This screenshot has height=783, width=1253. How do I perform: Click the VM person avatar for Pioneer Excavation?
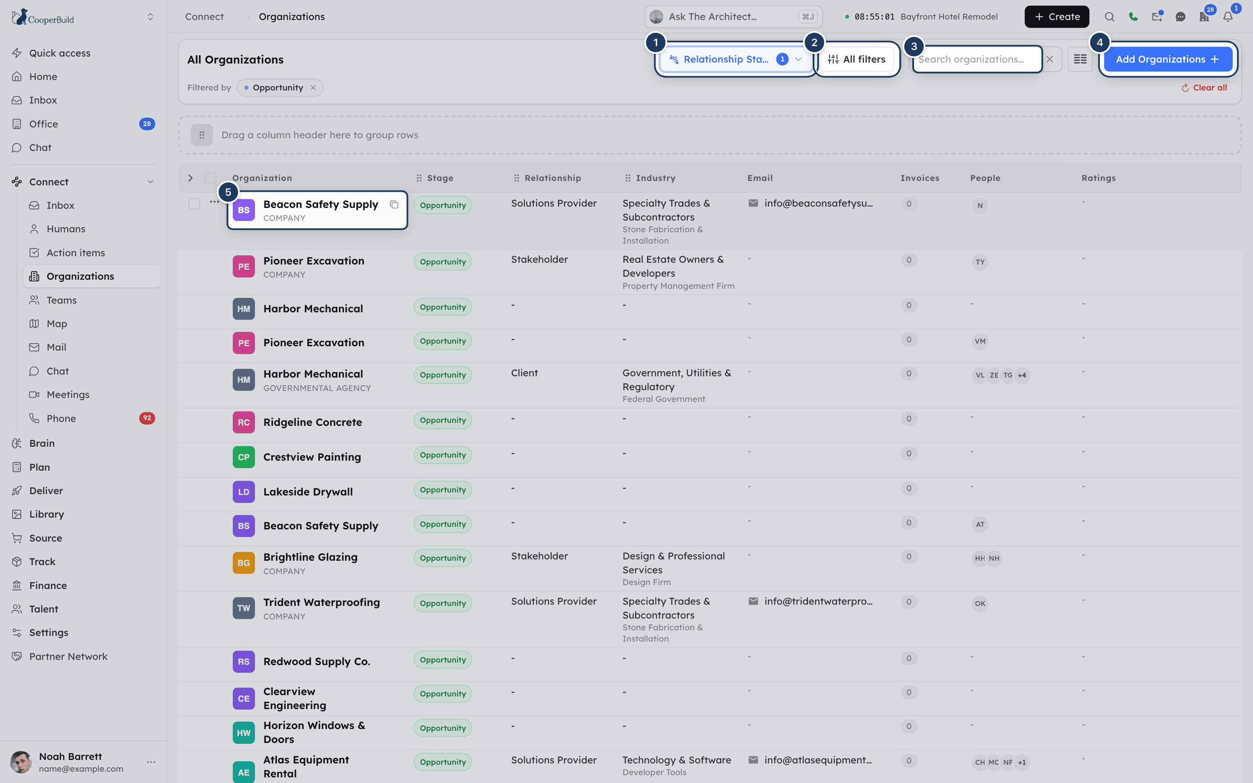tap(980, 341)
